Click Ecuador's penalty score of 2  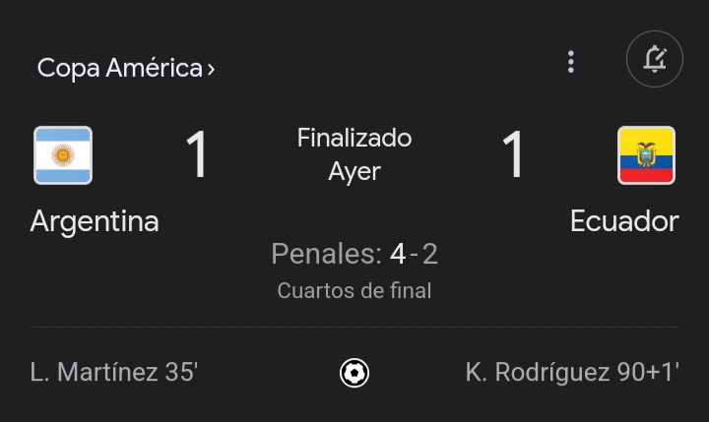(x=429, y=255)
